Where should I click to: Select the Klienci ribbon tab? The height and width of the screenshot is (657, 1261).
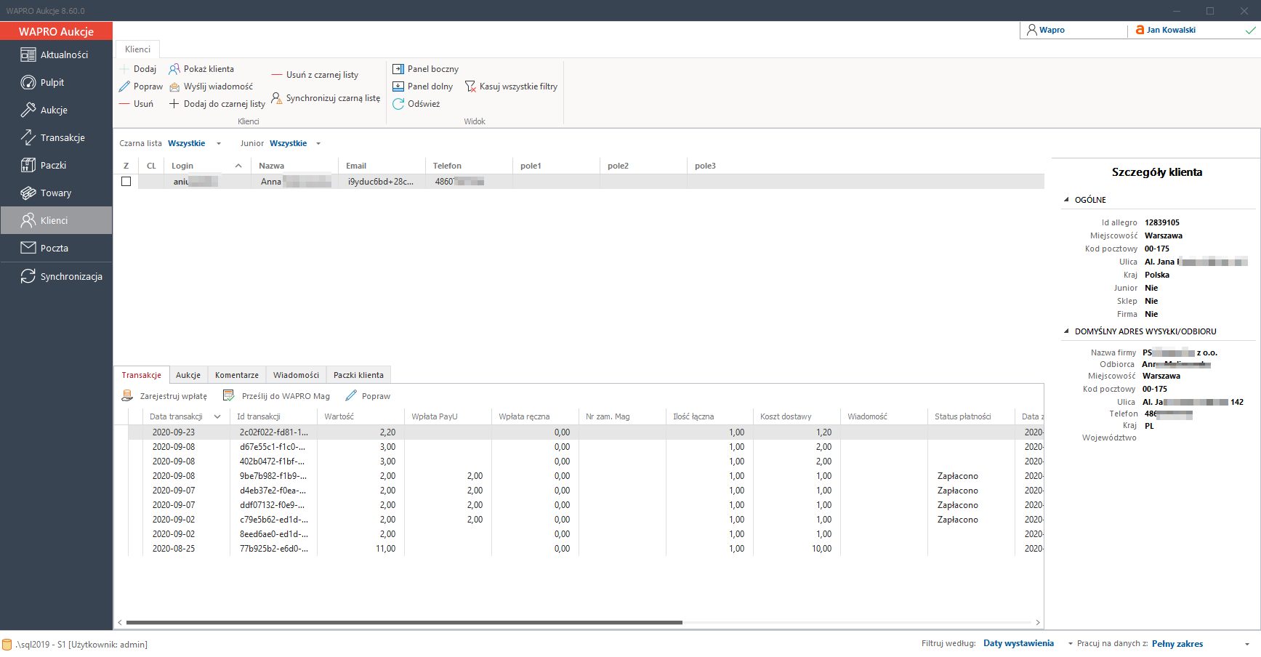137,49
